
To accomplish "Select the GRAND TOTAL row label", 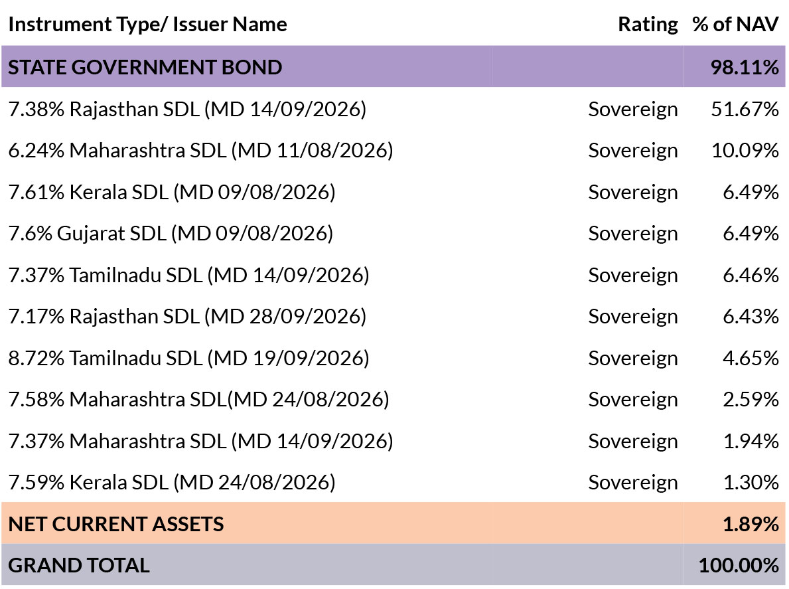I will pyautogui.click(x=79, y=566).
